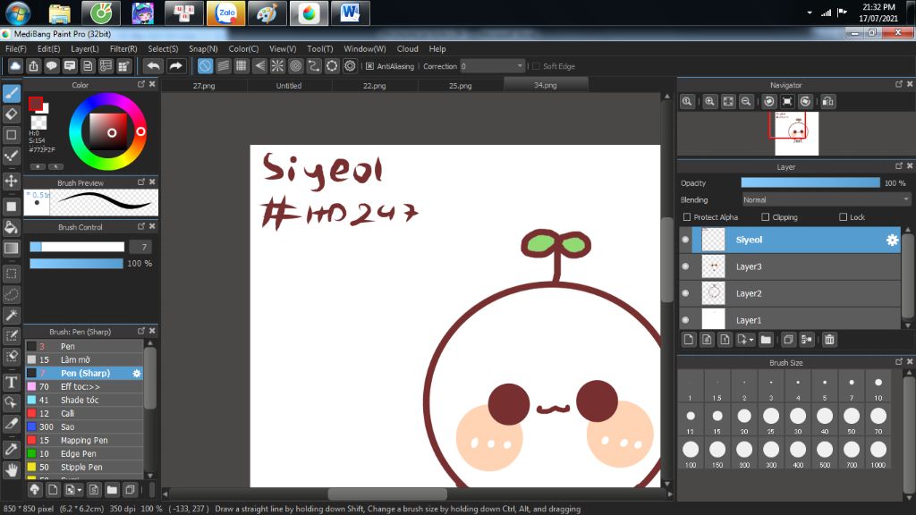Switch to the Untitled tab
Screen dimensions: 916x515
tap(289, 86)
